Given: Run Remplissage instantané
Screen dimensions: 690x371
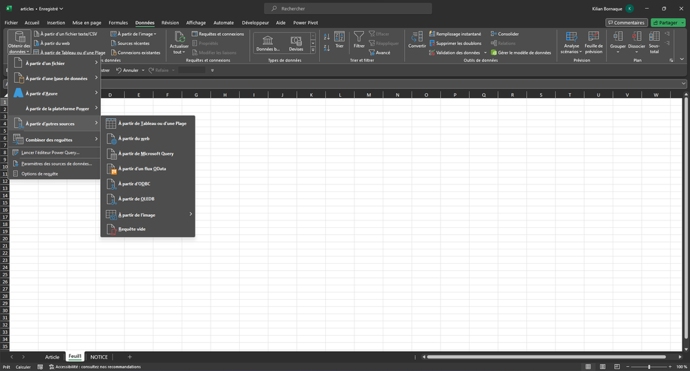Looking at the screenshot, I should tap(455, 34).
